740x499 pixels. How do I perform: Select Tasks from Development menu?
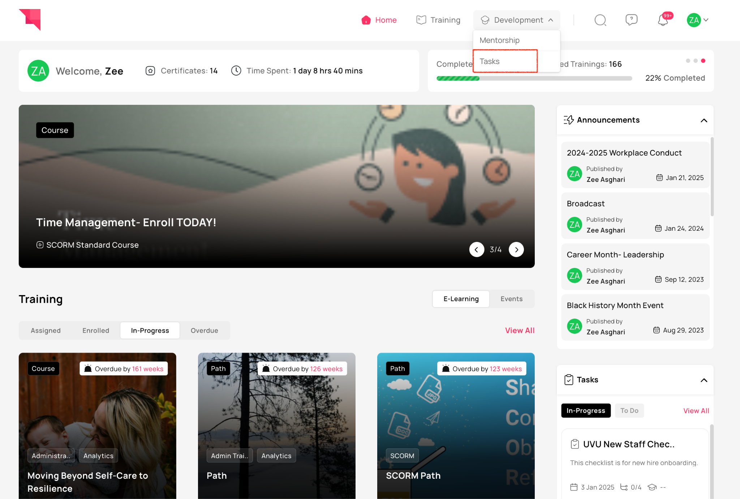[490, 61]
